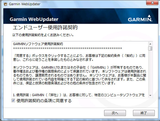Image resolution: width=160 pixels, height=121 pixels.
Task: Uncheck the 使用許諾契約の条項に同意する checkbox
Action: 13,101
